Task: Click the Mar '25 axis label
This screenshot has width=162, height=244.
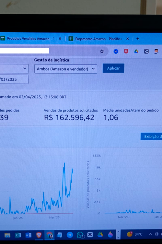Action: point(54,217)
